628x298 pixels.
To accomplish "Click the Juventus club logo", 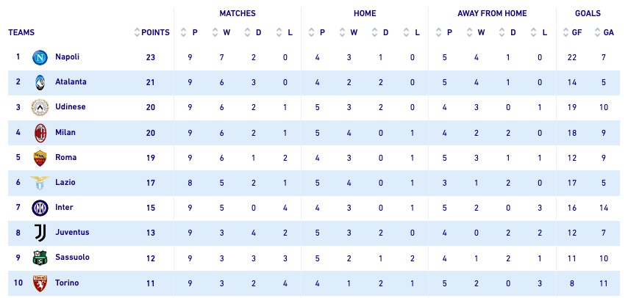I will point(40,233).
